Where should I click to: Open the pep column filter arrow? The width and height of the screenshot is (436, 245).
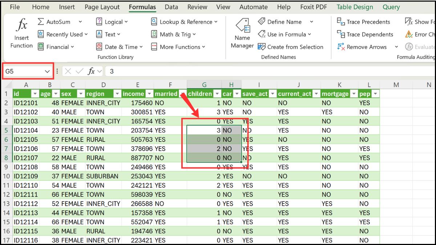[x=375, y=94]
